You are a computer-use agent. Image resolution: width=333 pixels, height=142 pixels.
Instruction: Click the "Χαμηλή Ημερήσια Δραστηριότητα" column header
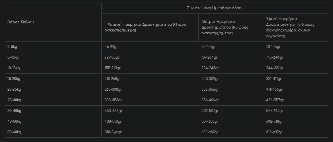click(147, 27)
